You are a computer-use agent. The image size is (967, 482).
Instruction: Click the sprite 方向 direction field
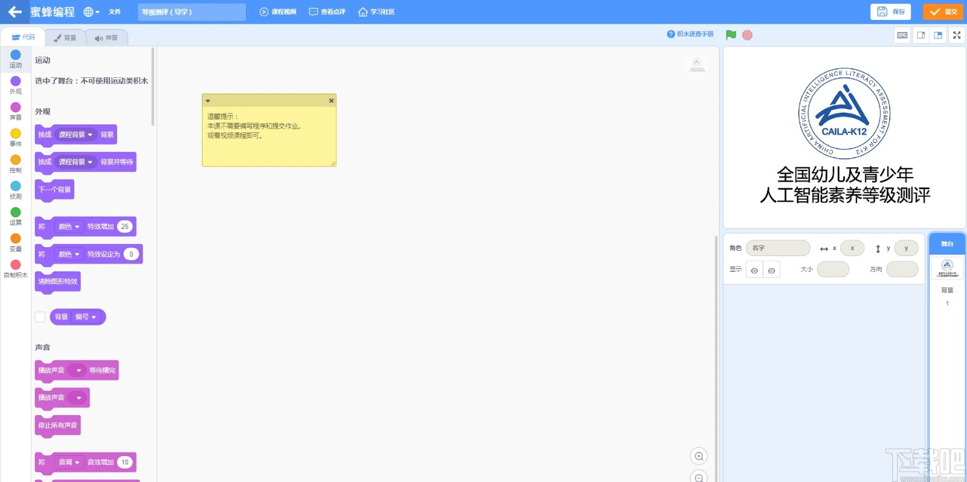point(902,269)
